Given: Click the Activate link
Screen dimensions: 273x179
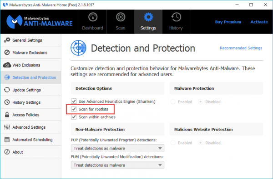Looking at the screenshot, I should pyautogui.click(x=259, y=22).
